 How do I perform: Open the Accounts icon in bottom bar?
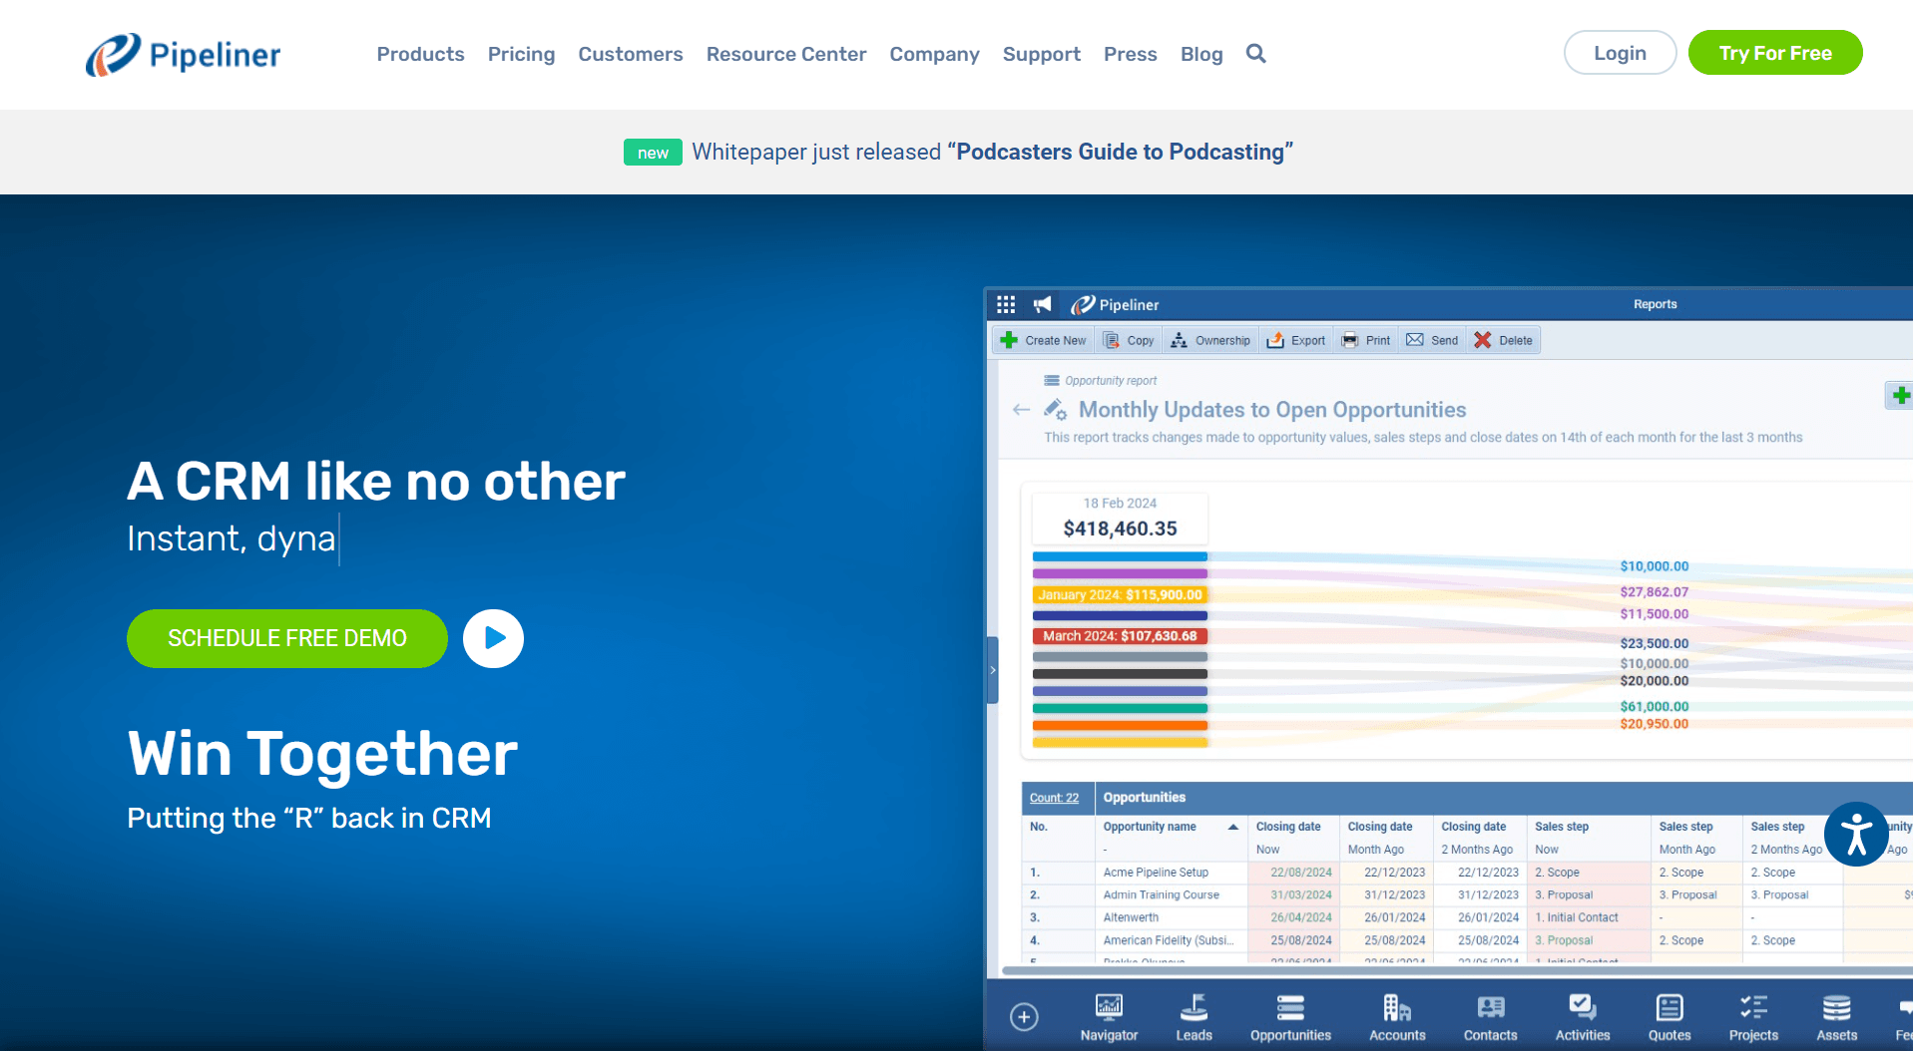(x=1397, y=1017)
